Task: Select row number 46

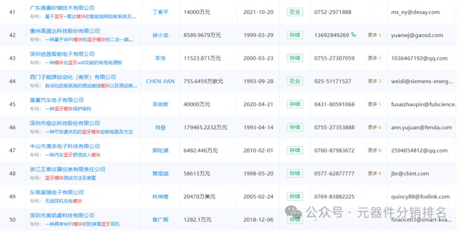Action: 12,127
